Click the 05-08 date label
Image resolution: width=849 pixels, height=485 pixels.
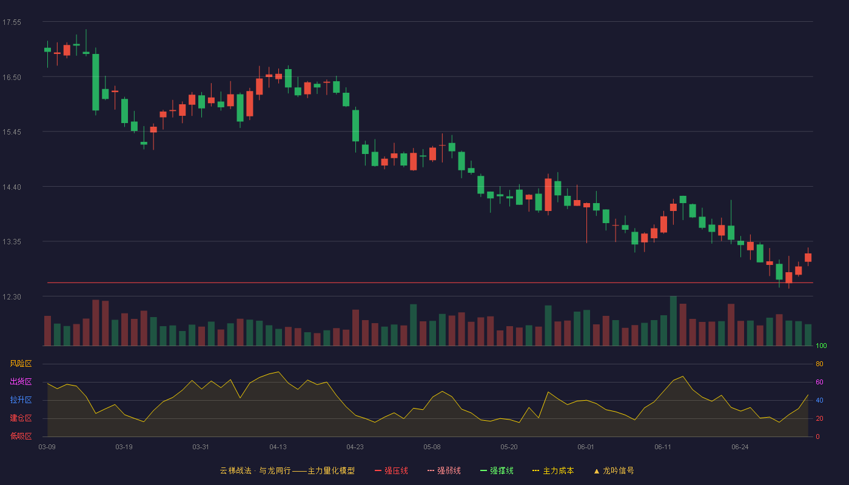[432, 447]
